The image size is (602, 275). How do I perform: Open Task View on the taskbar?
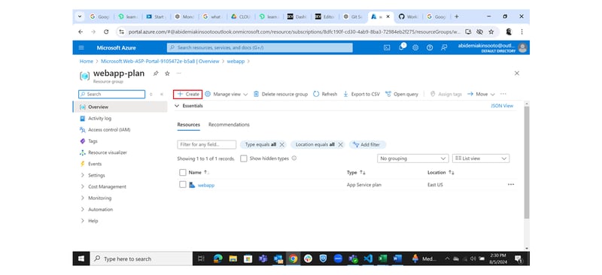(201, 259)
